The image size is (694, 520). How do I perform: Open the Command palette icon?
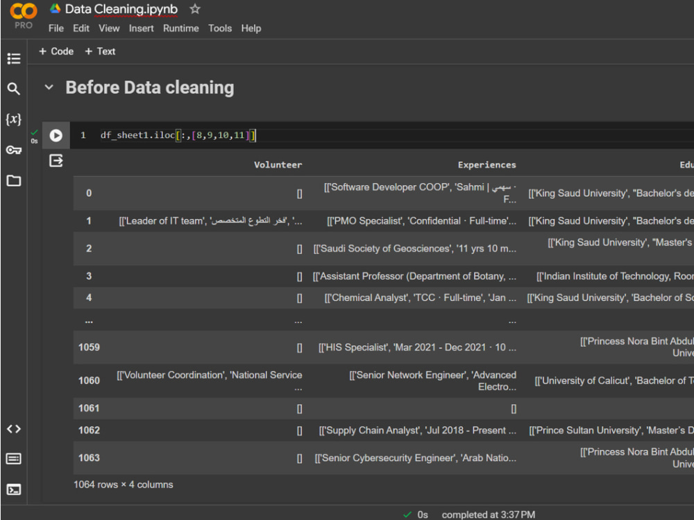(x=14, y=458)
